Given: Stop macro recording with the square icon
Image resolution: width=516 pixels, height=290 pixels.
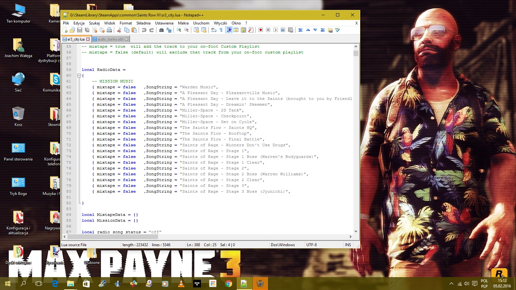Looking at the screenshot, I should point(268,30).
